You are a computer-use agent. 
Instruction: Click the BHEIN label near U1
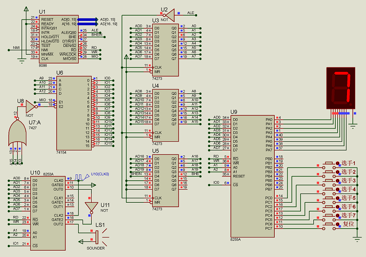click(97, 35)
